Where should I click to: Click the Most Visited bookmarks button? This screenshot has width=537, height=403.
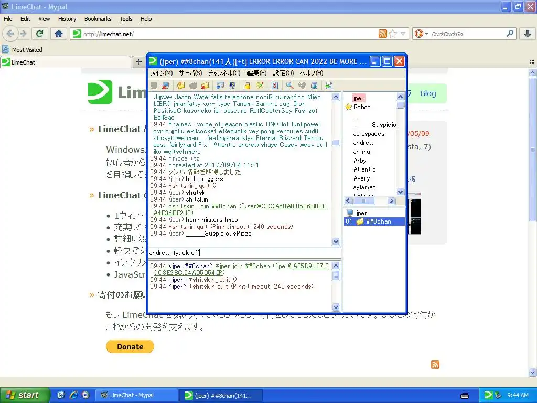coord(23,50)
